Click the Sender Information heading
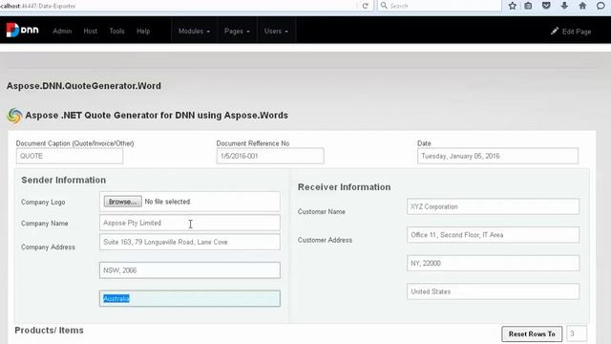Image resolution: width=611 pixels, height=344 pixels. 64,181
